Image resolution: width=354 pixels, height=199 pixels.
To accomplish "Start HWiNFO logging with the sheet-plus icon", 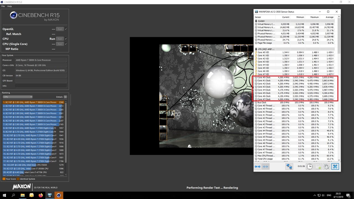I will pos(318,166).
